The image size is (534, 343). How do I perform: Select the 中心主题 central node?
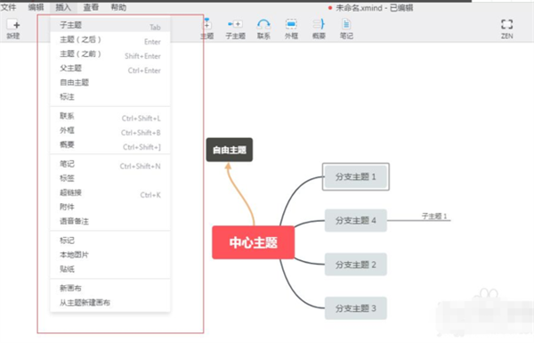tap(253, 242)
